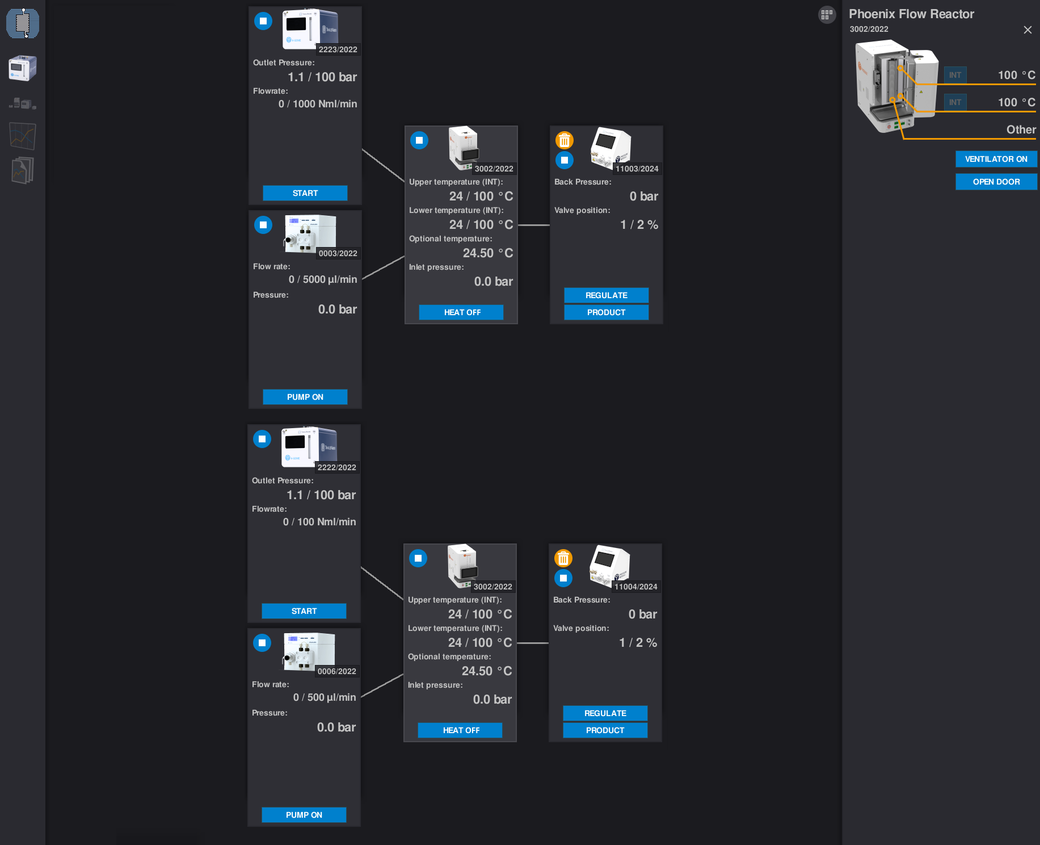Open the reactor door
Screen dimensions: 1040x845
996,182
